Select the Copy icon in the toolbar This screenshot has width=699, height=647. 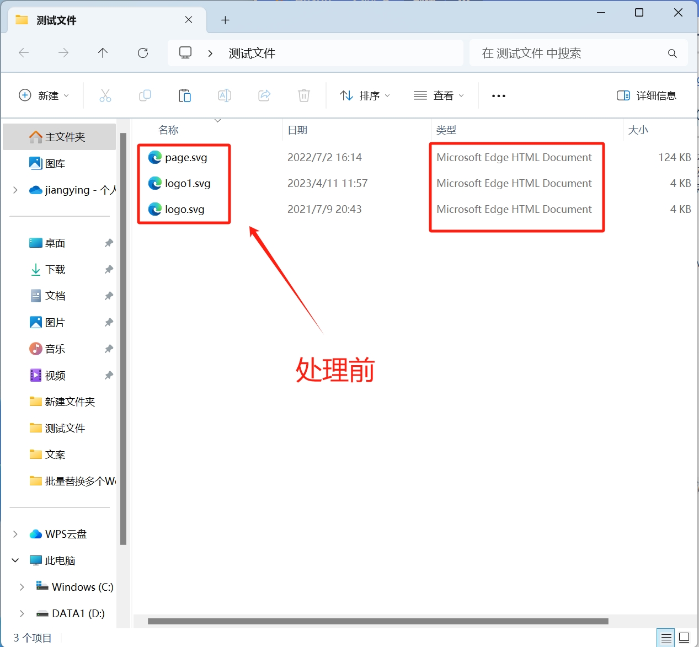[x=145, y=95]
